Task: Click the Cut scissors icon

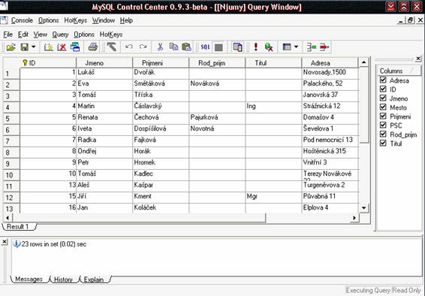Action: pyautogui.click(x=160, y=47)
